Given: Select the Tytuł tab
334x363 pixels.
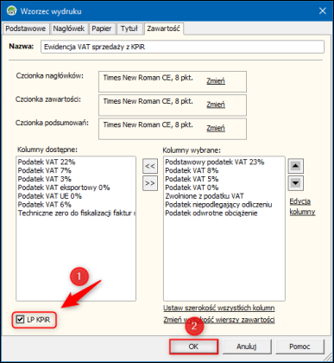Looking at the screenshot, I should (x=129, y=29).
